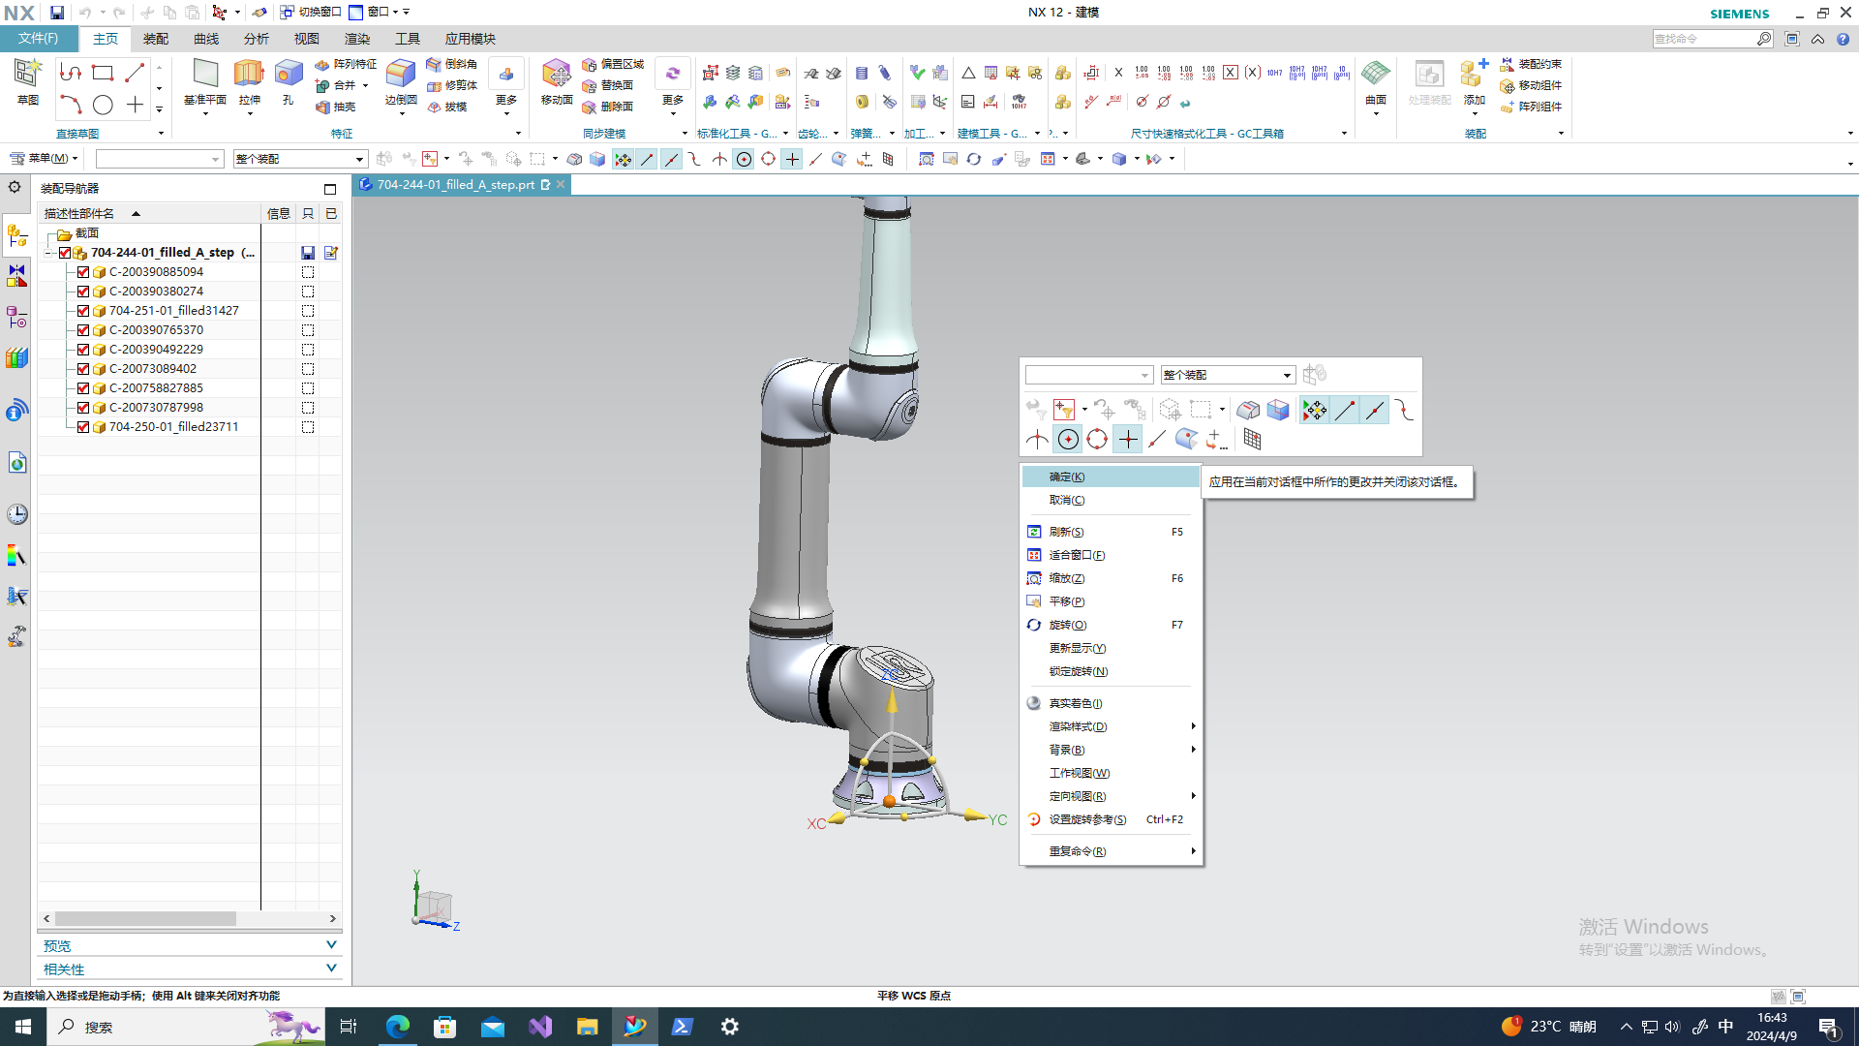Screen dimensions: 1859x1046
Task: Collapse the 704-244-01_filled_A_step tree node
Action: [48, 253]
